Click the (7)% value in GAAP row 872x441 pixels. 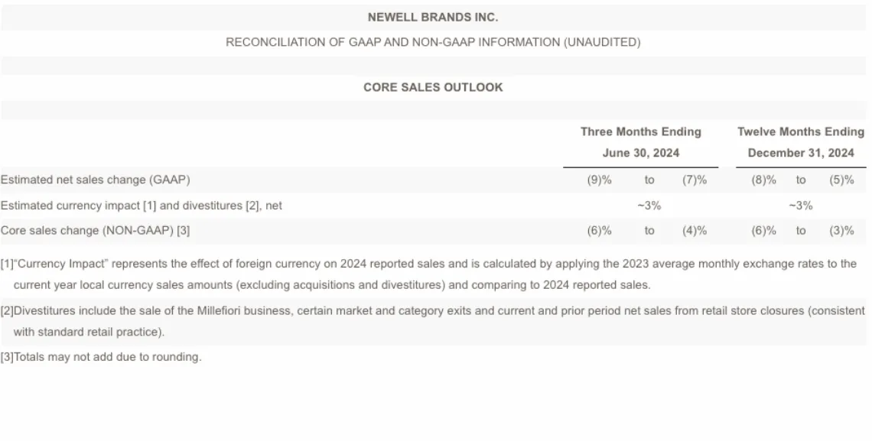pyautogui.click(x=695, y=180)
